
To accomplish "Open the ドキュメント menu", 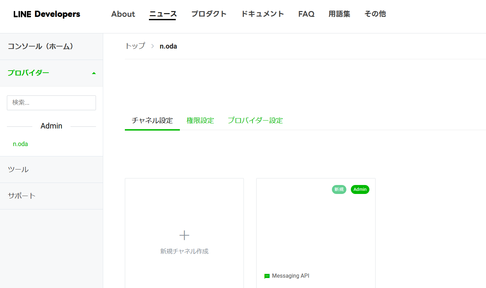I will [262, 14].
